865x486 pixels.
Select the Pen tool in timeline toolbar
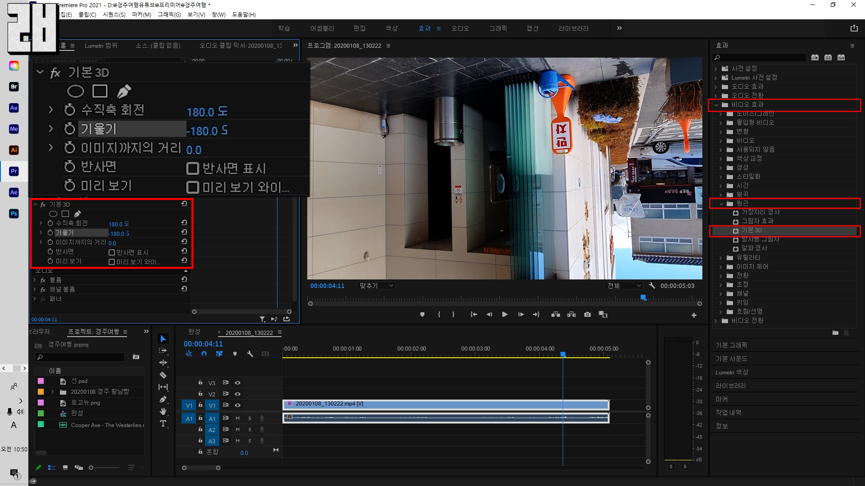[x=163, y=399]
